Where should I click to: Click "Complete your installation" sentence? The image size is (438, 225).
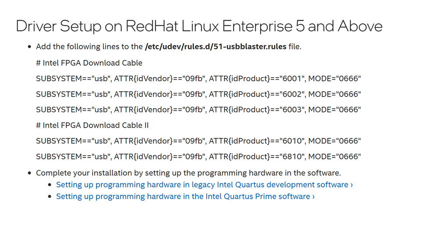coord(189,173)
